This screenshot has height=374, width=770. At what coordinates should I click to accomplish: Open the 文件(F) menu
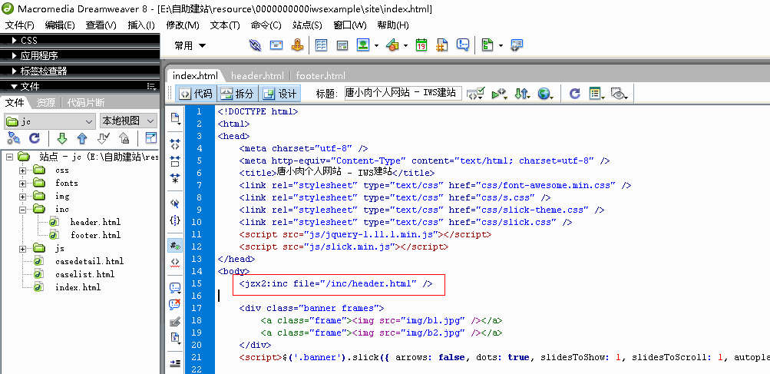pyautogui.click(x=19, y=25)
